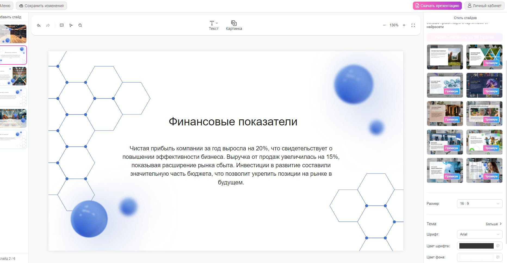Select the title 'Финансовые показатели'
507x263 pixels.
pos(233,122)
